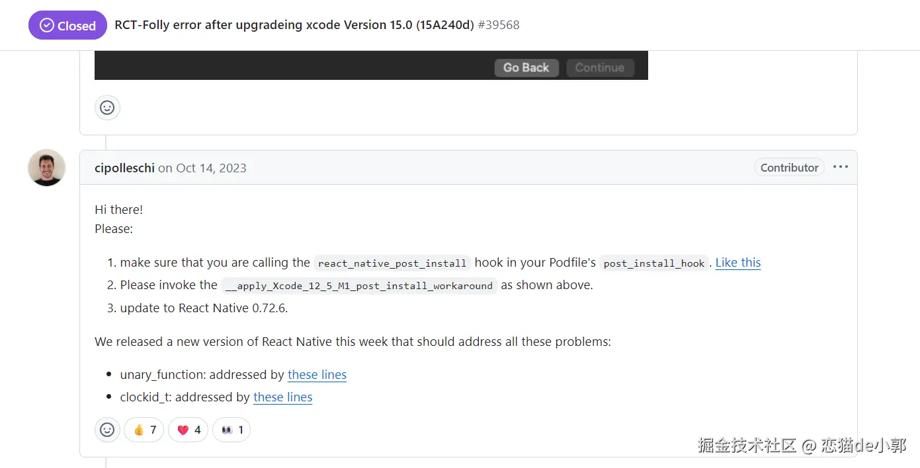Toggle the heart reaction
Screen dimensions: 920x468
click(x=188, y=430)
